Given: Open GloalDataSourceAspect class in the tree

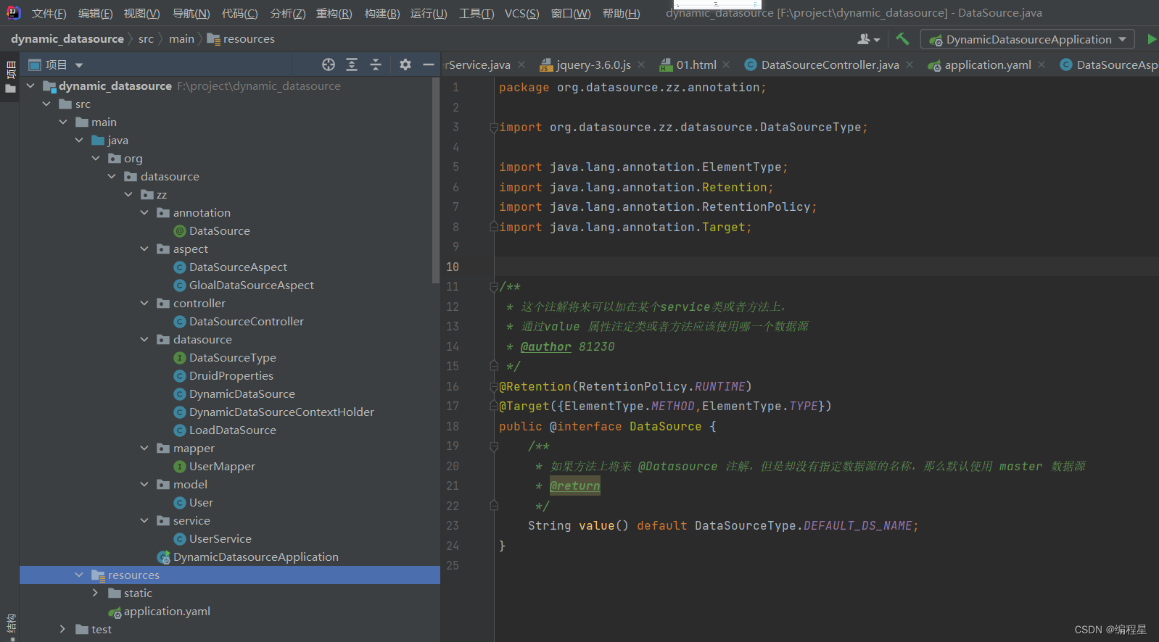Looking at the screenshot, I should click(x=252, y=285).
